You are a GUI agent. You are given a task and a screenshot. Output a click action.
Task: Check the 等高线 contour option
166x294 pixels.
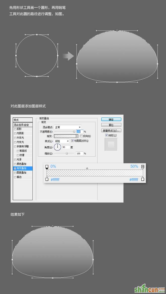(18, 151)
